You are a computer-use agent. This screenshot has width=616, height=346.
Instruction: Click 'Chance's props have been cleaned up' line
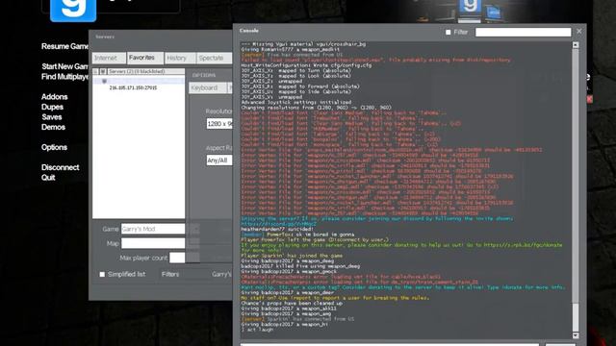(x=292, y=304)
